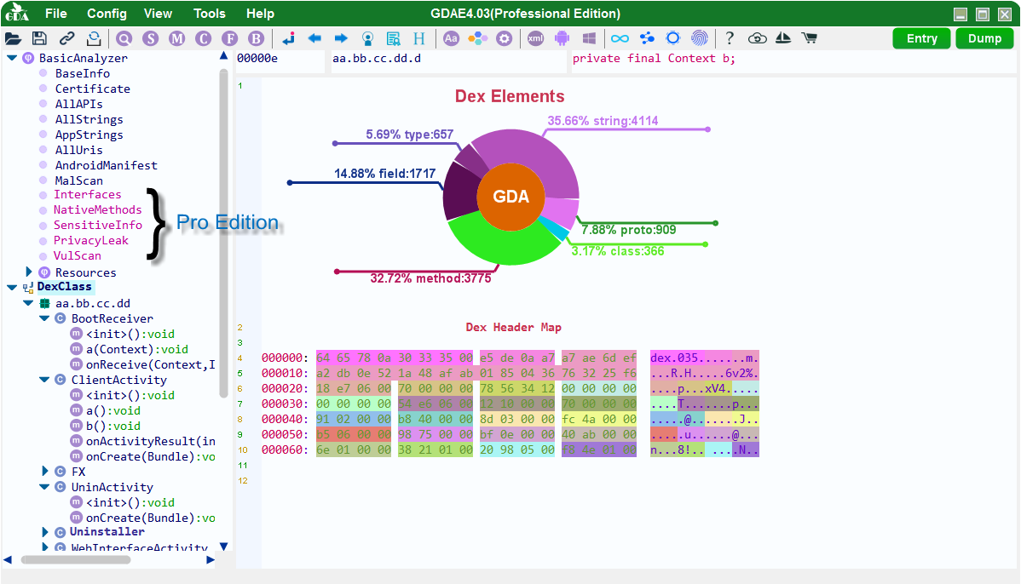Collapse the UninActivity class node
Viewport: 1021px width, 584px height.
click(44, 486)
